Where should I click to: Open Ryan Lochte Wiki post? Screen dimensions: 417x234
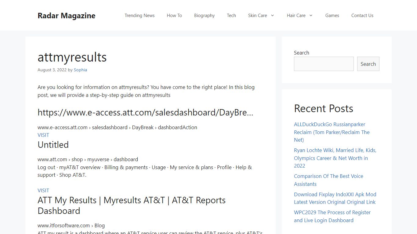(x=335, y=158)
